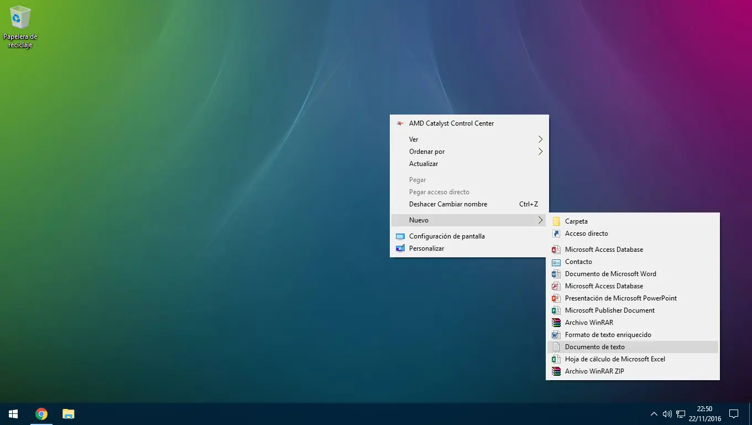Create a Documento de Microsoft Word
Screen dimensions: 752x425
point(633,274)
